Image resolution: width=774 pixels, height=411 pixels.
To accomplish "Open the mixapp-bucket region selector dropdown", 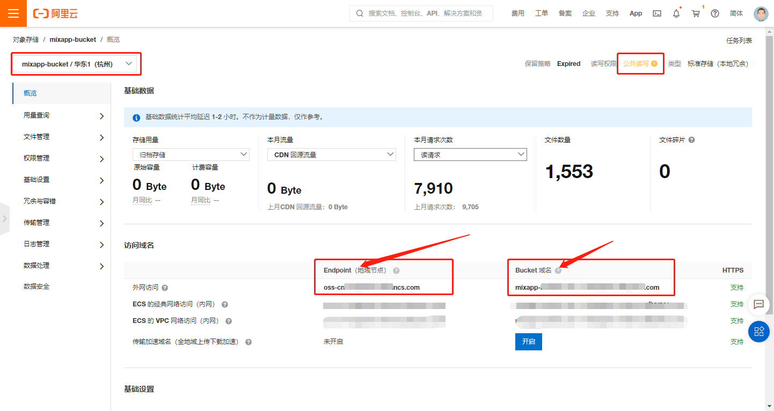I will [76, 64].
